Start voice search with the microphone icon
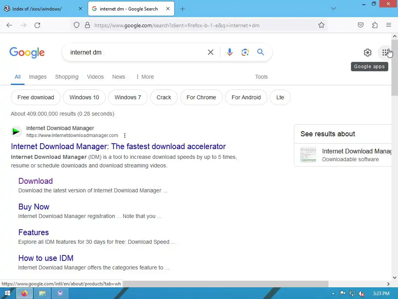The width and height of the screenshot is (398, 299). click(x=229, y=52)
